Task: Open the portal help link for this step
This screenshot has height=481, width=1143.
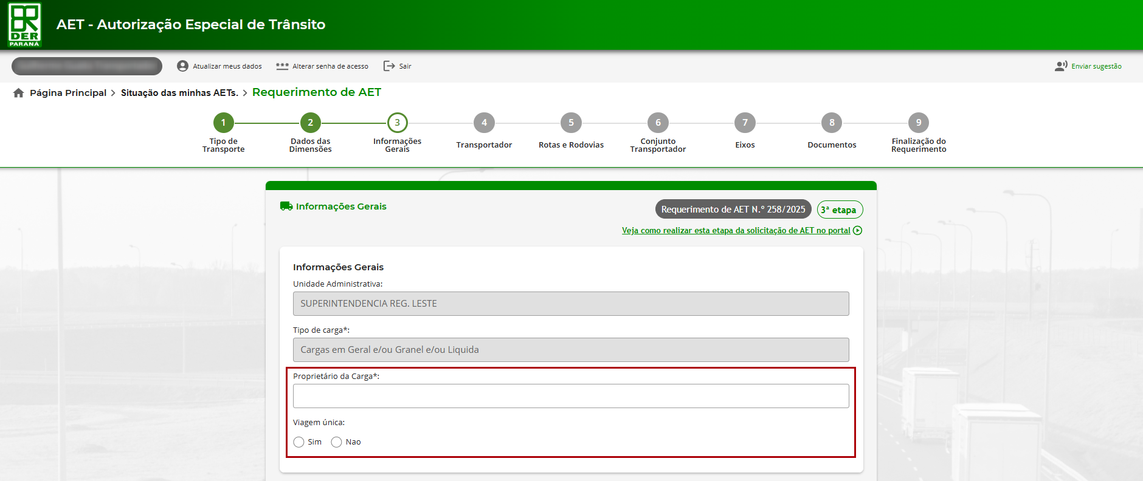Action: pyautogui.click(x=736, y=231)
